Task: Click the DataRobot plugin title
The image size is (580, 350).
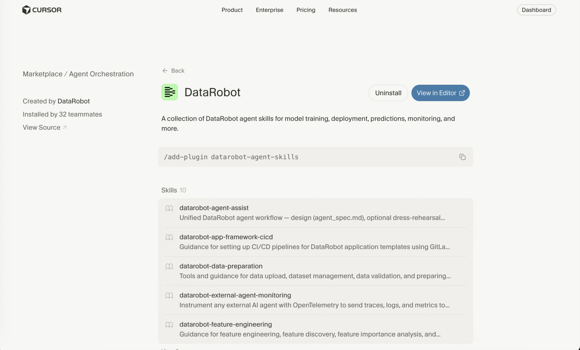Action: pyautogui.click(x=212, y=92)
